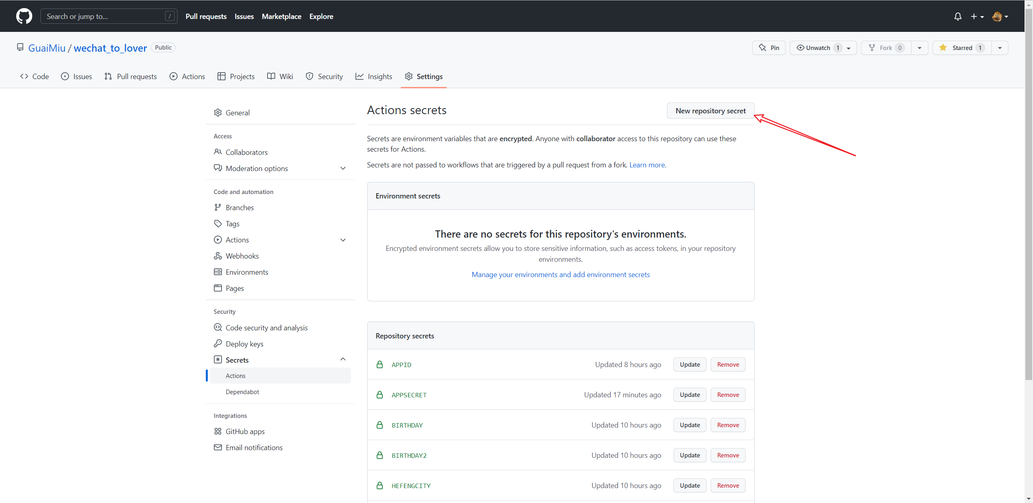Open Pull requests in top navigation
This screenshot has width=1033, height=503.
click(206, 17)
